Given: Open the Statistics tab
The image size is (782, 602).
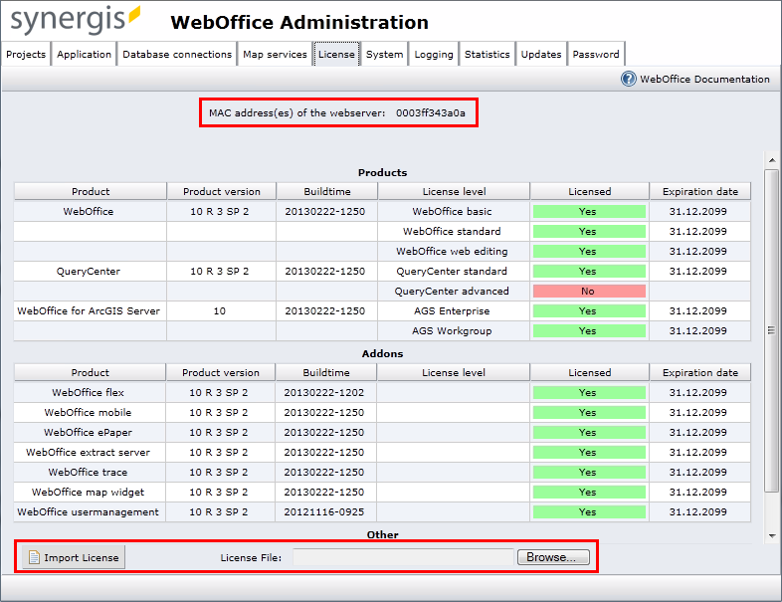Looking at the screenshot, I should click(488, 55).
